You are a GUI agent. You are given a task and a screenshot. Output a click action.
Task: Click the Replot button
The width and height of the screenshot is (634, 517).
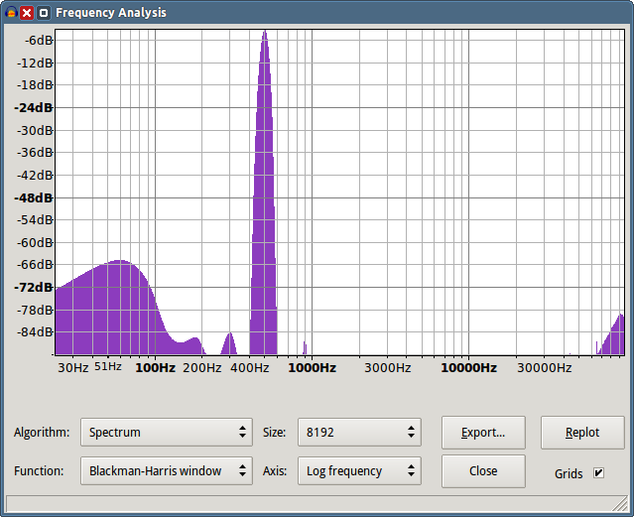click(582, 433)
